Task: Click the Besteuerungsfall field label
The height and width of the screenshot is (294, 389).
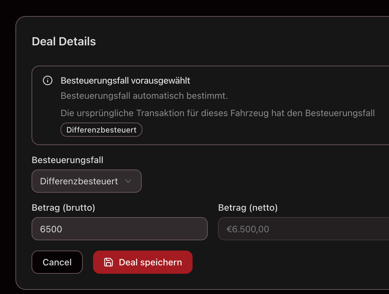Action: (x=67, y=160)
